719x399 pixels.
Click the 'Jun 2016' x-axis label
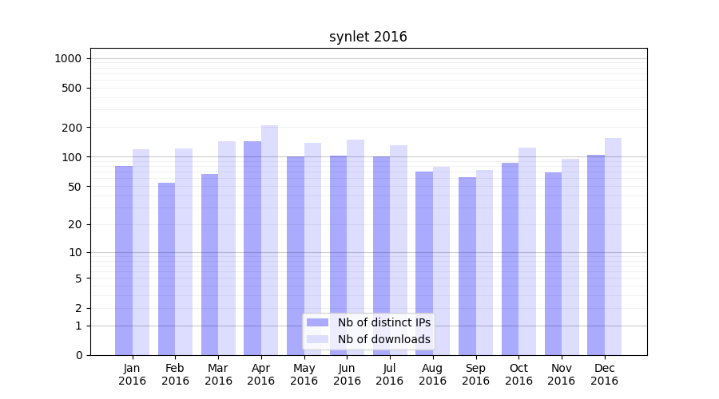pos(347,374)
